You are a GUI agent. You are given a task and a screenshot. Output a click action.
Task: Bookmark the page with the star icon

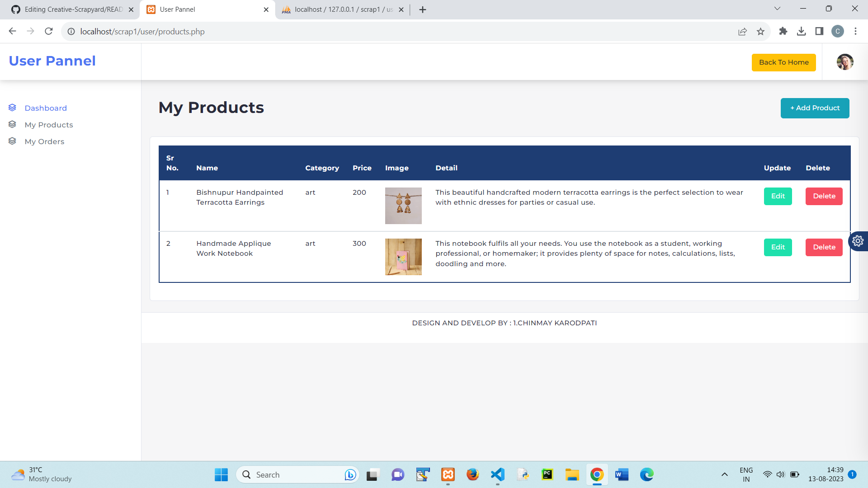click(761, 32)
